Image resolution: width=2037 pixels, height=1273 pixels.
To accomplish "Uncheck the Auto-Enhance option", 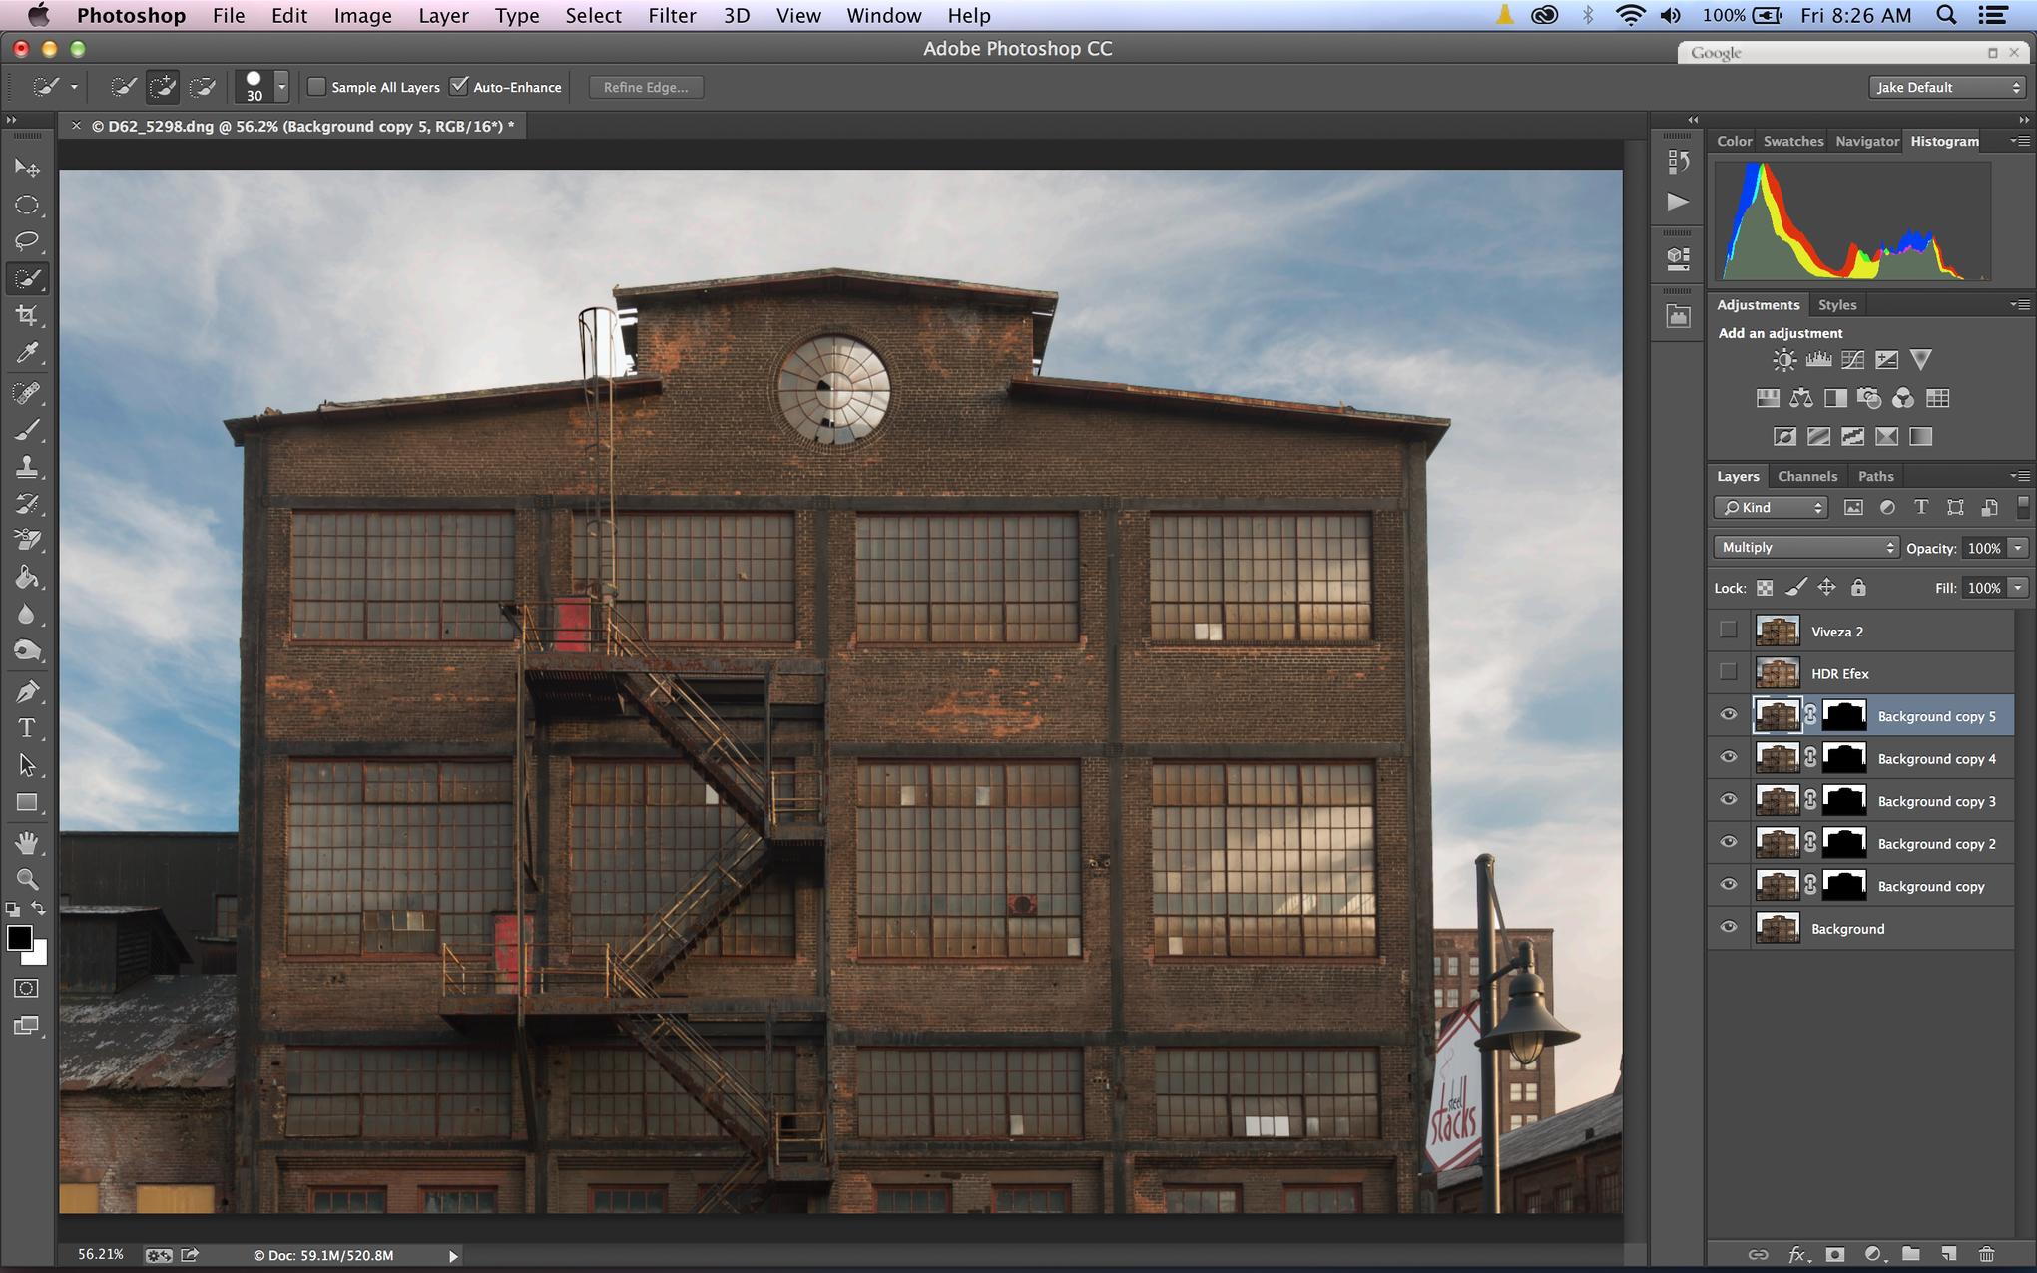I will [459, 87].
